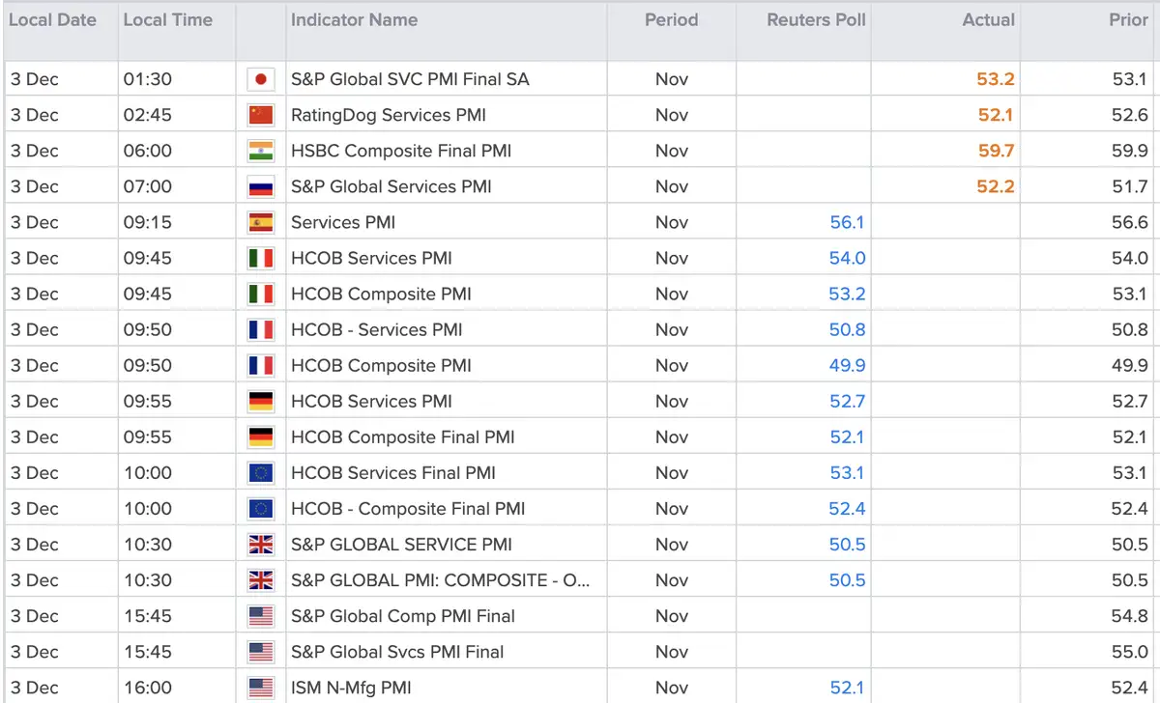Click Italy flag beside HCOB Composite PMI
This screenshot has height=703, width=1160.
(x=261, y=294)
